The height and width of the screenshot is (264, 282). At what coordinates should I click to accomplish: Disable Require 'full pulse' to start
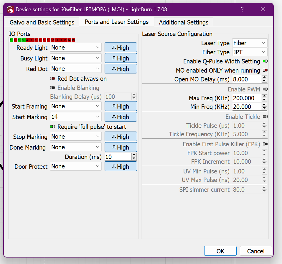click(x=52, y=127)
